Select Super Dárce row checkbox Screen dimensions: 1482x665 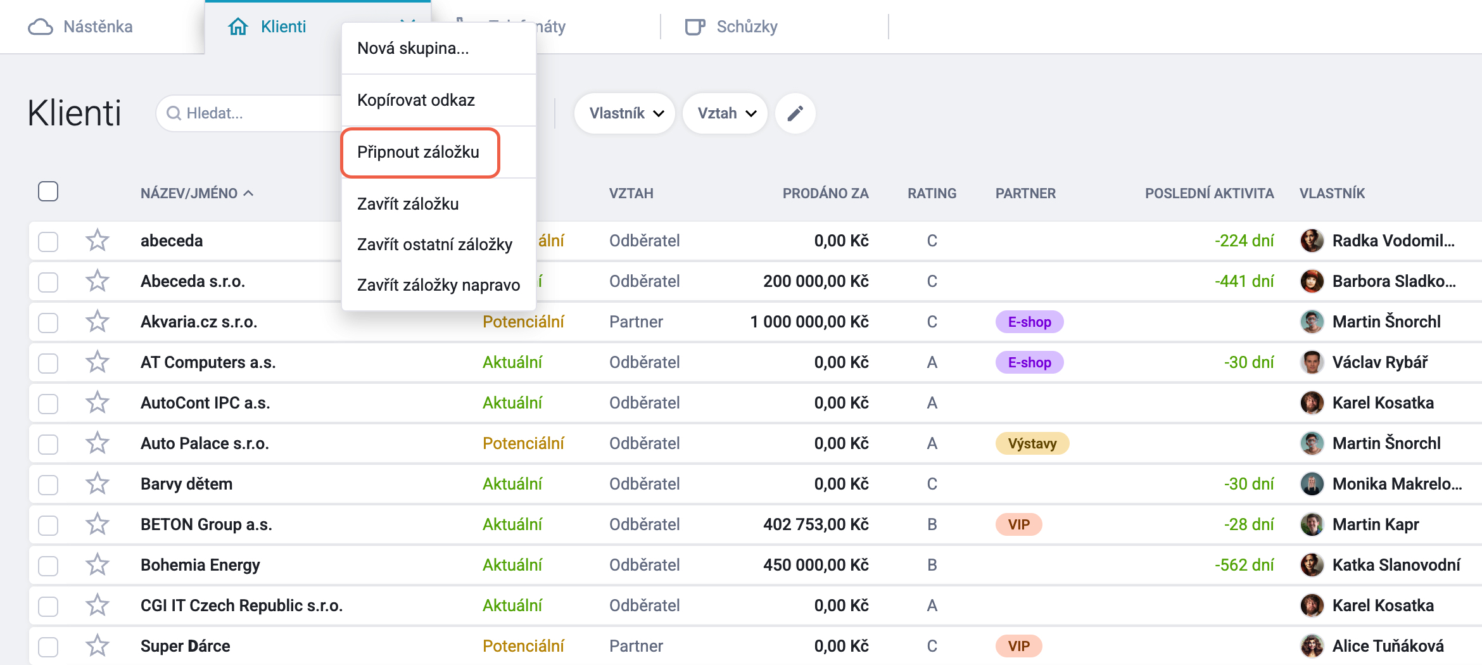pyautogui.click(x=48, y=647)
